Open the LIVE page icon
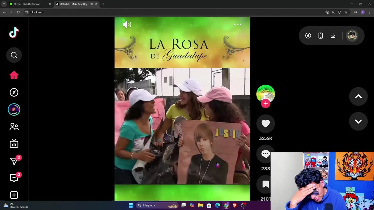Screen dimensions: 374x210 coord(14,143)
